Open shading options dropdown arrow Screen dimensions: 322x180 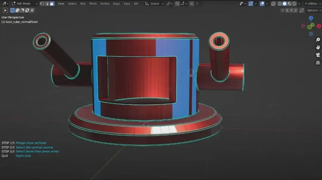click(x=299, y=4)
